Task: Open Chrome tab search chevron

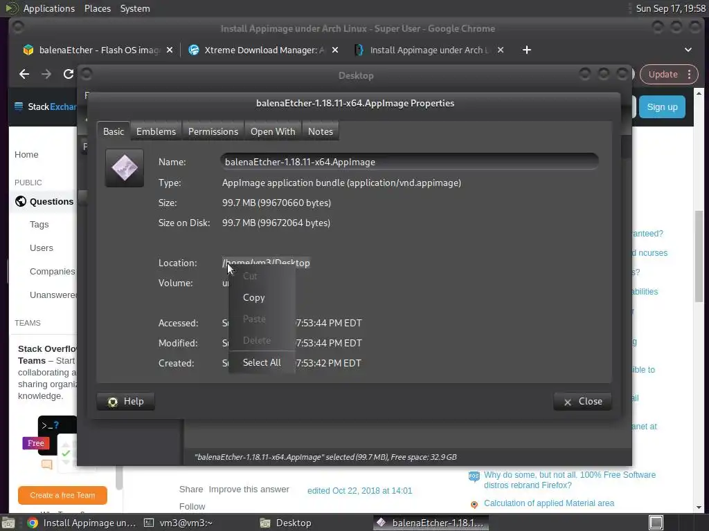Action: (688, 50)
